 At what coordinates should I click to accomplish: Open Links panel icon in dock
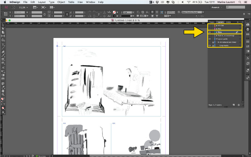pos(248,34)
